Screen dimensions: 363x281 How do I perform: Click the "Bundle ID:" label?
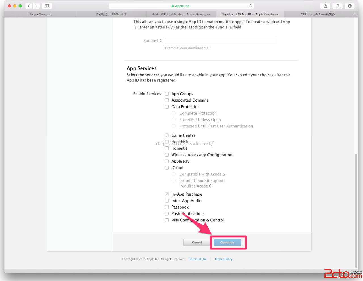coord(153,41)
